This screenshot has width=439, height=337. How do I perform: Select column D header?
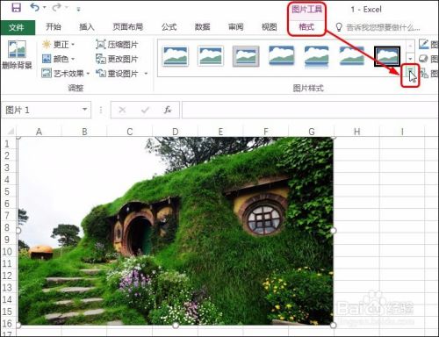175,132
